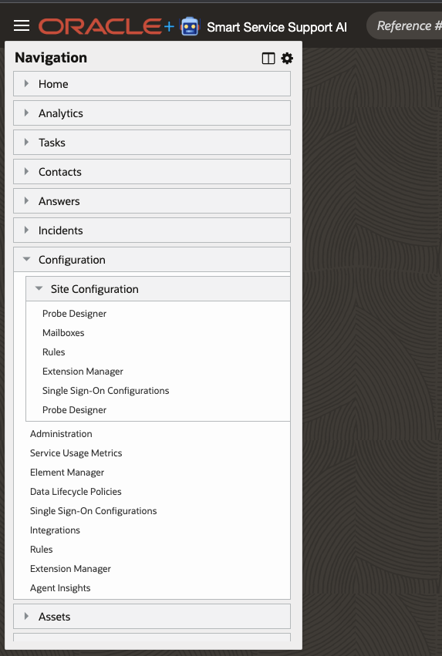Viewport: 442px width, 656px height.
Task: Click the Oracle logo
Action: pyautogui.click(x=100, y=26)
